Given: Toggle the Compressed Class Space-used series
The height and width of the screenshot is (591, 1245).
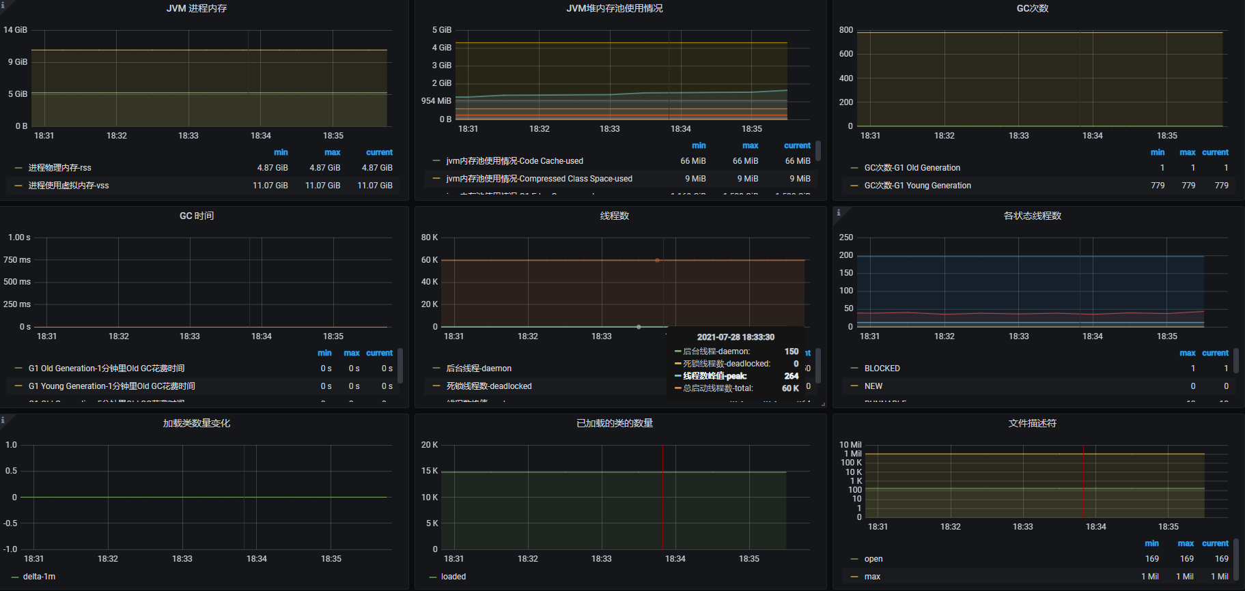Looking at the screenshot, I should pyautogui.click(x=540, y=179).
